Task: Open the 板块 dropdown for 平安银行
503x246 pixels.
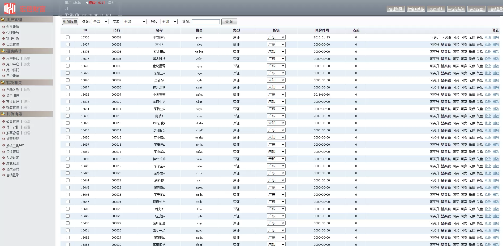Action: pyautogui.click(x=276, y=37)
